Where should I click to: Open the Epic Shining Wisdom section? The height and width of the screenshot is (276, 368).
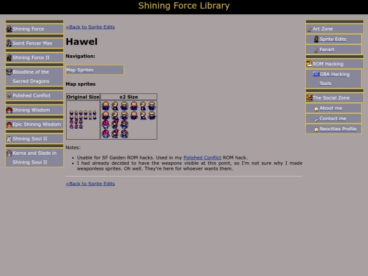(x=37, y=125)
